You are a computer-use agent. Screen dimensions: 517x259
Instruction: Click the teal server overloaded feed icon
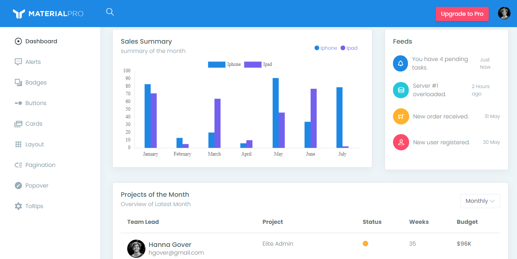pos(401,90)
